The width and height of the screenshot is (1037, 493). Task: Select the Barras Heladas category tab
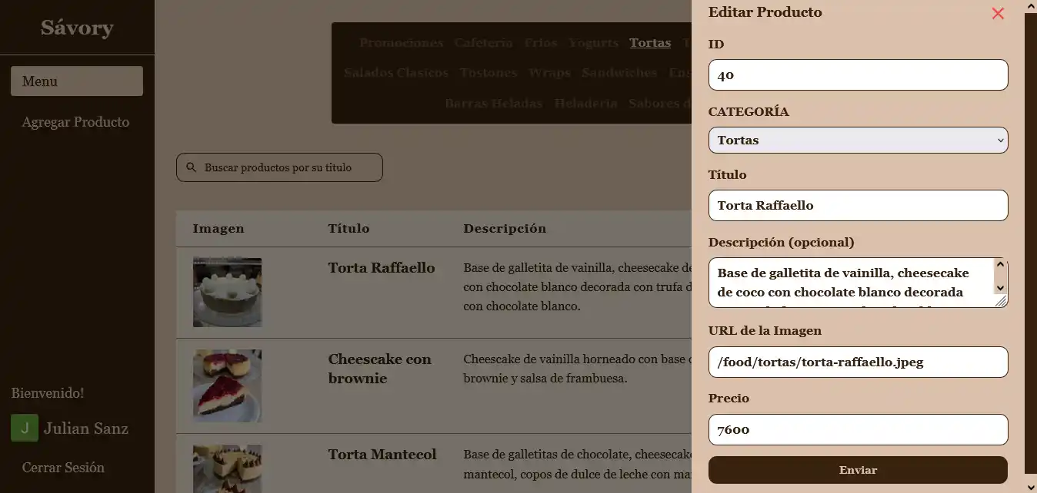tap(494, 103)
